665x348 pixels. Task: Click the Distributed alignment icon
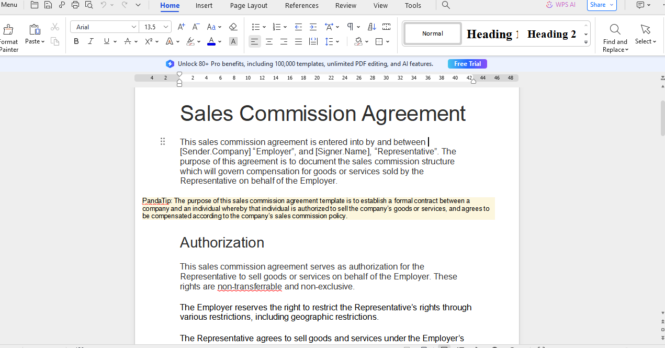point(313,41)
